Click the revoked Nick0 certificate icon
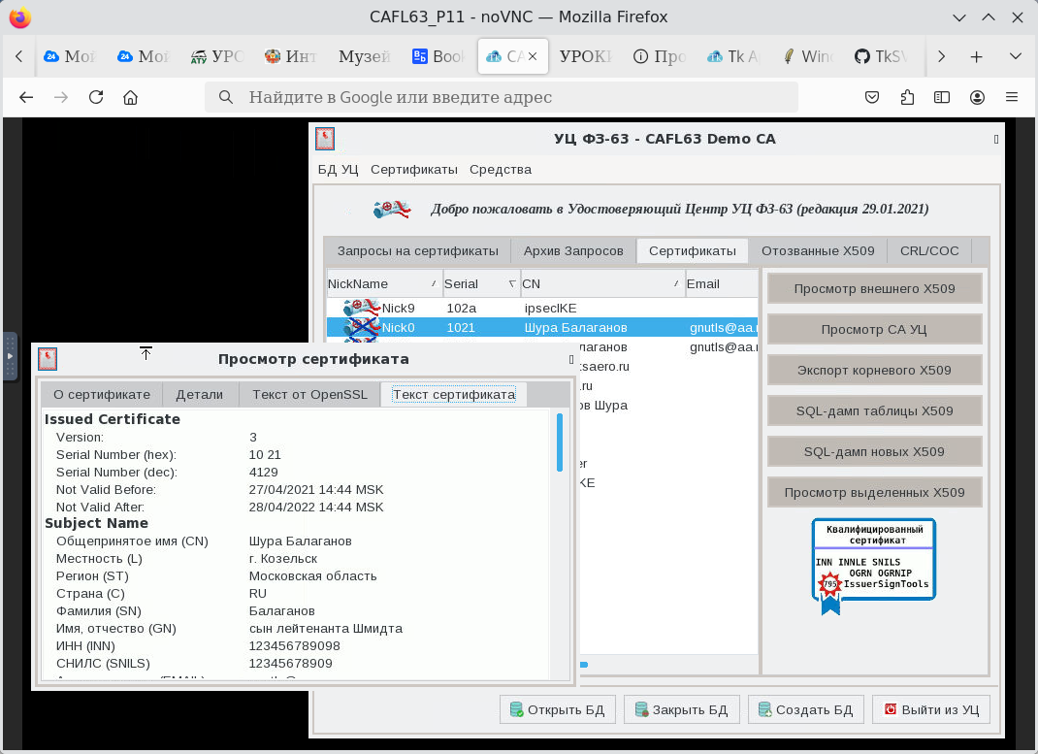 (362, 327)
